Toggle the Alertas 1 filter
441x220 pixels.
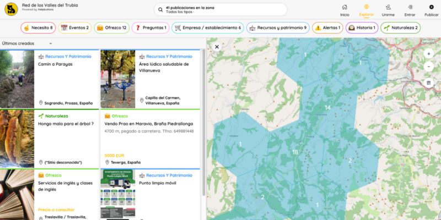pyautogui.click(x=327, y=28)
